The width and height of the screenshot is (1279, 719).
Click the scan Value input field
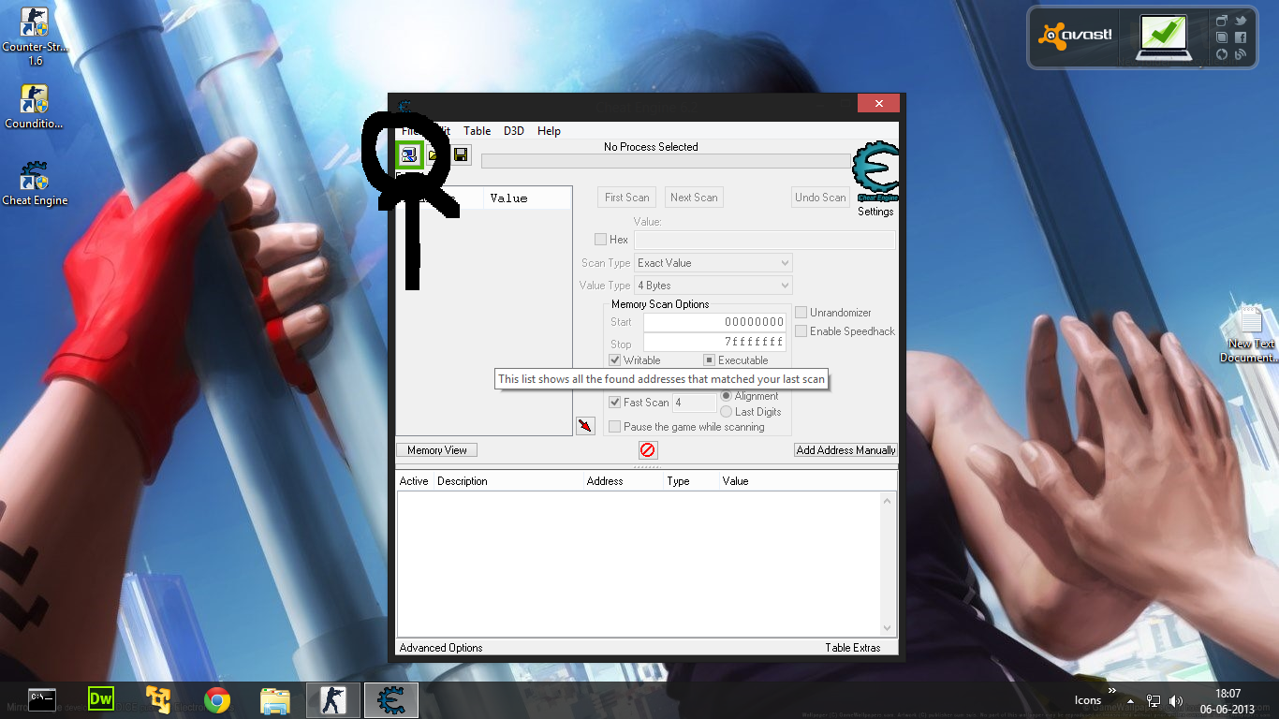point(765,241)
